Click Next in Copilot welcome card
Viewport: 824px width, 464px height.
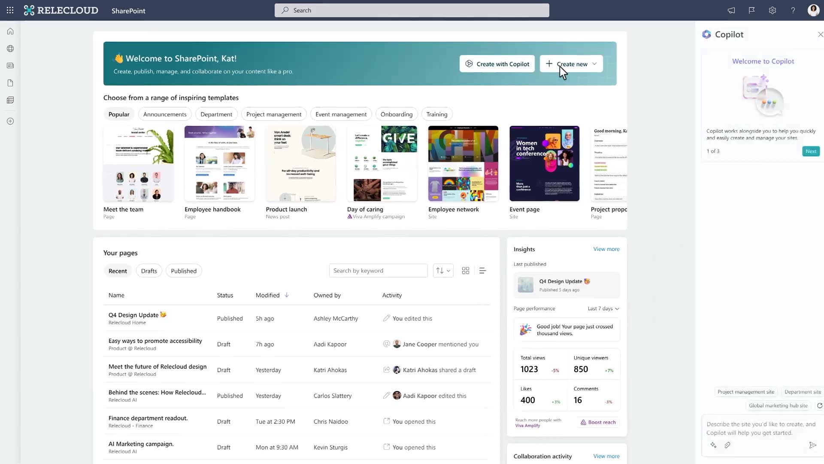[x=811, y=151]
